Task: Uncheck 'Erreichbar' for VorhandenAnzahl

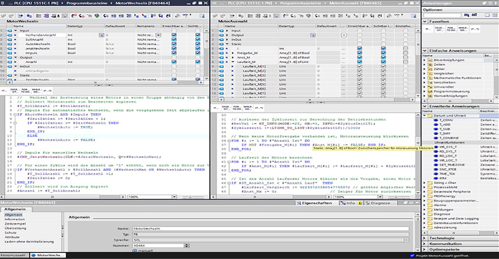Action: point(174,35)
